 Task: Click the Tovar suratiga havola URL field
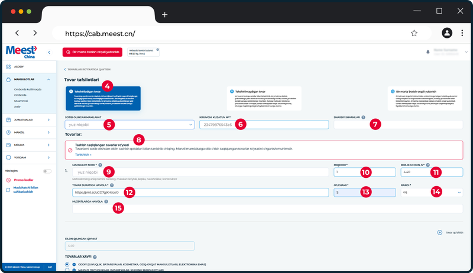[200, 192]
